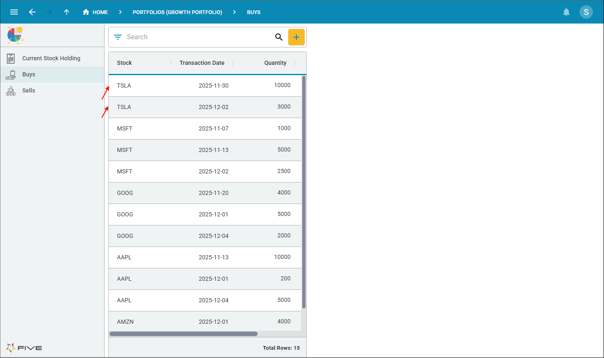The width and height of the screenshot is (604, 358).
Task: Select TSLA row dated 2025-11-30
Action: click(205, 85)
